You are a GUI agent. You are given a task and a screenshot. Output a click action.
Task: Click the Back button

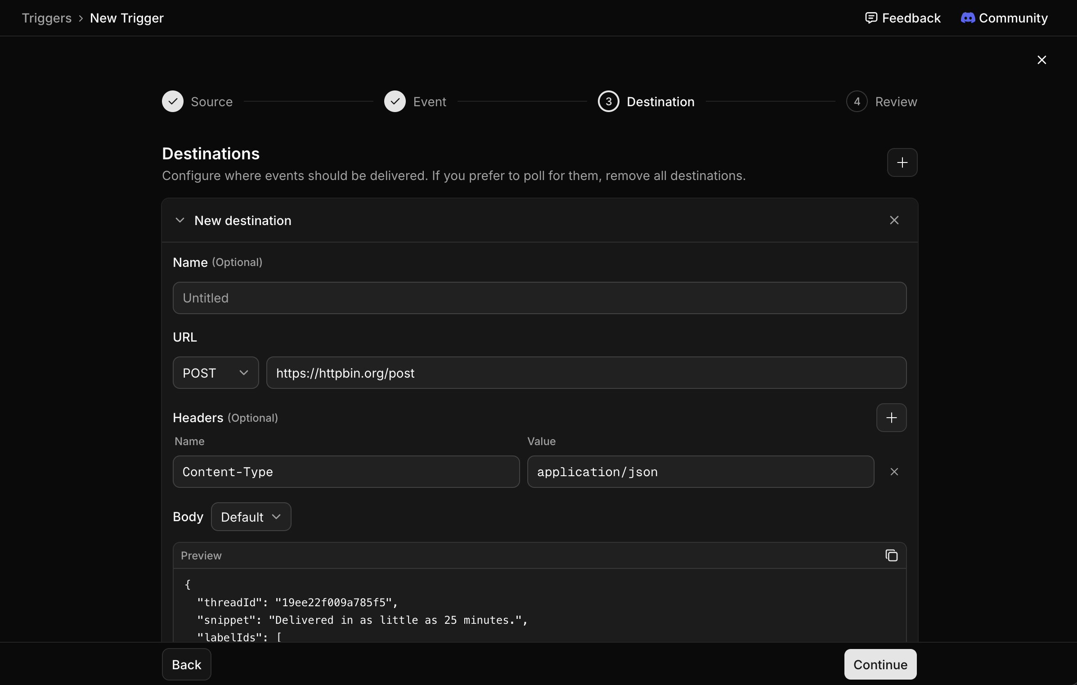coord(187,664)
